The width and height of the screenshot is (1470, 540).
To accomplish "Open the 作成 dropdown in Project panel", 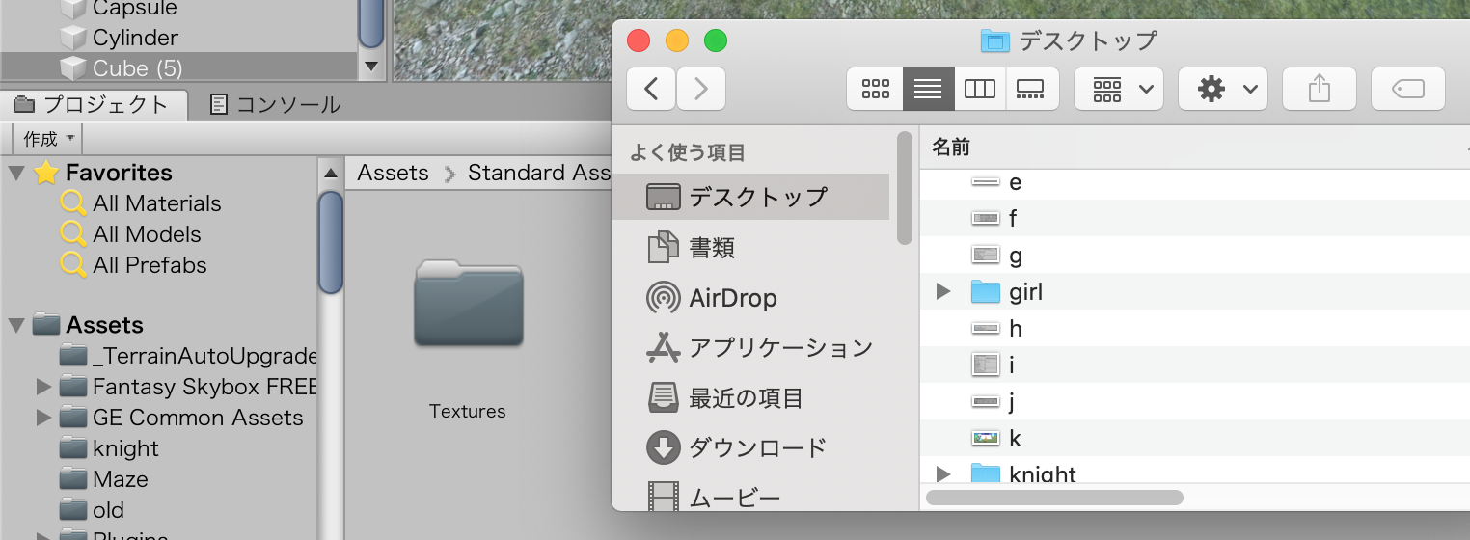I will (x=48, y=139).
